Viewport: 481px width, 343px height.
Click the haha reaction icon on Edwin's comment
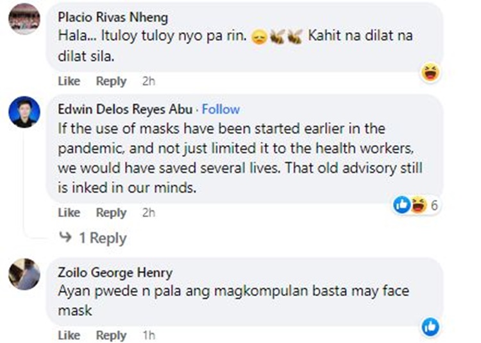pyautogui.click(x=419, y=205)
